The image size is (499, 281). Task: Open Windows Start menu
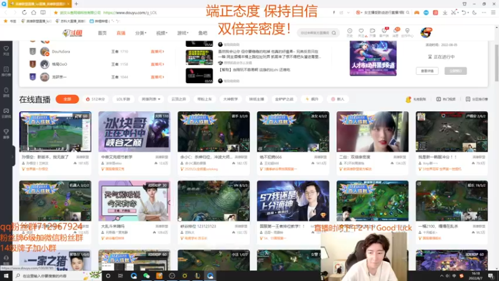point(6,276)
